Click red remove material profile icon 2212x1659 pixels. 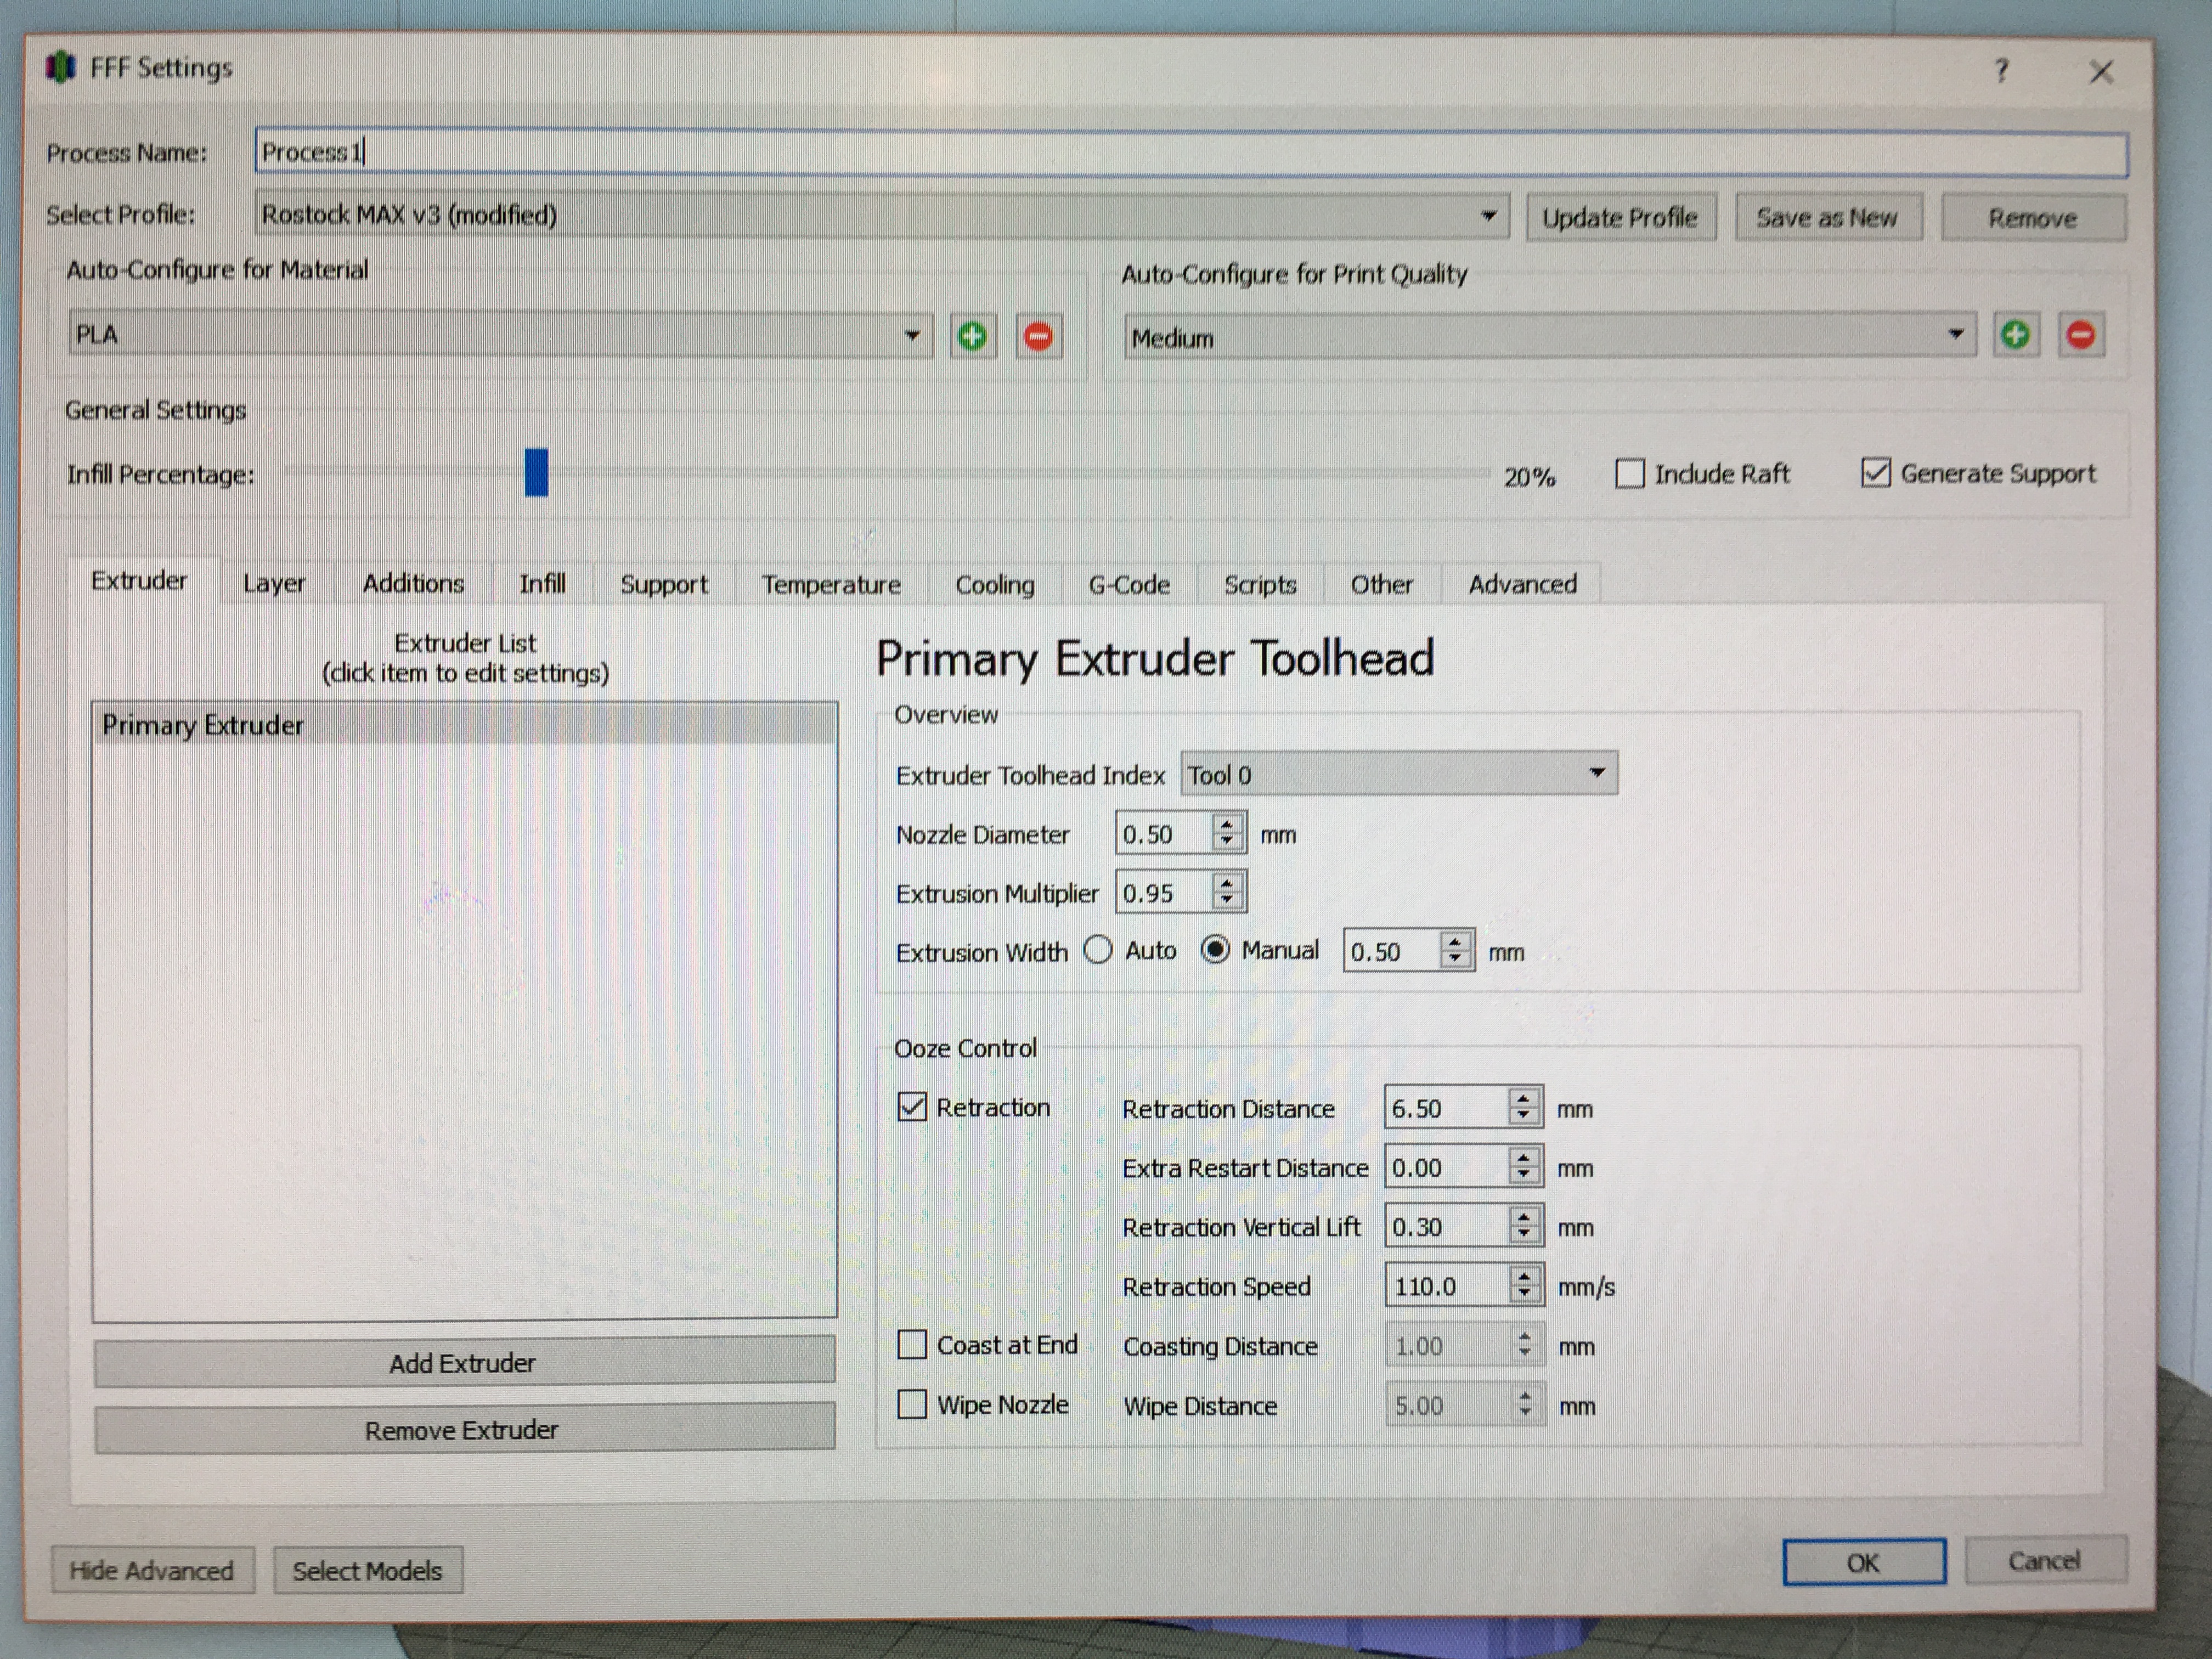coord(1038,336)
